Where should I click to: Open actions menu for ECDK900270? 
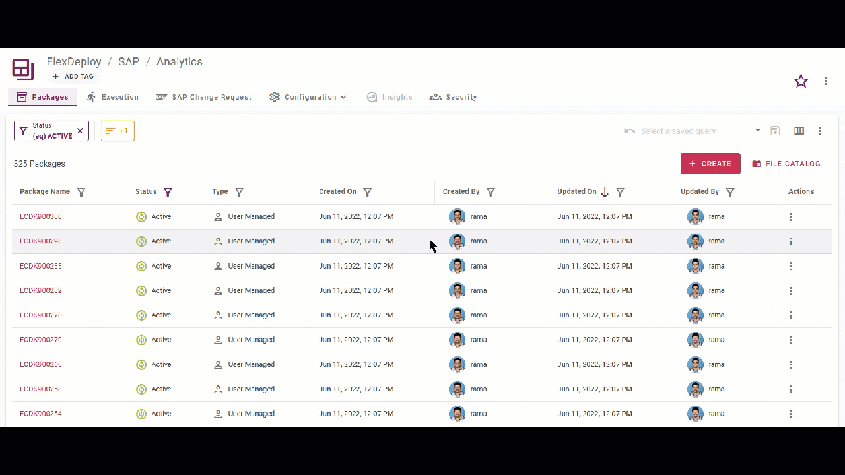point(791,340)
